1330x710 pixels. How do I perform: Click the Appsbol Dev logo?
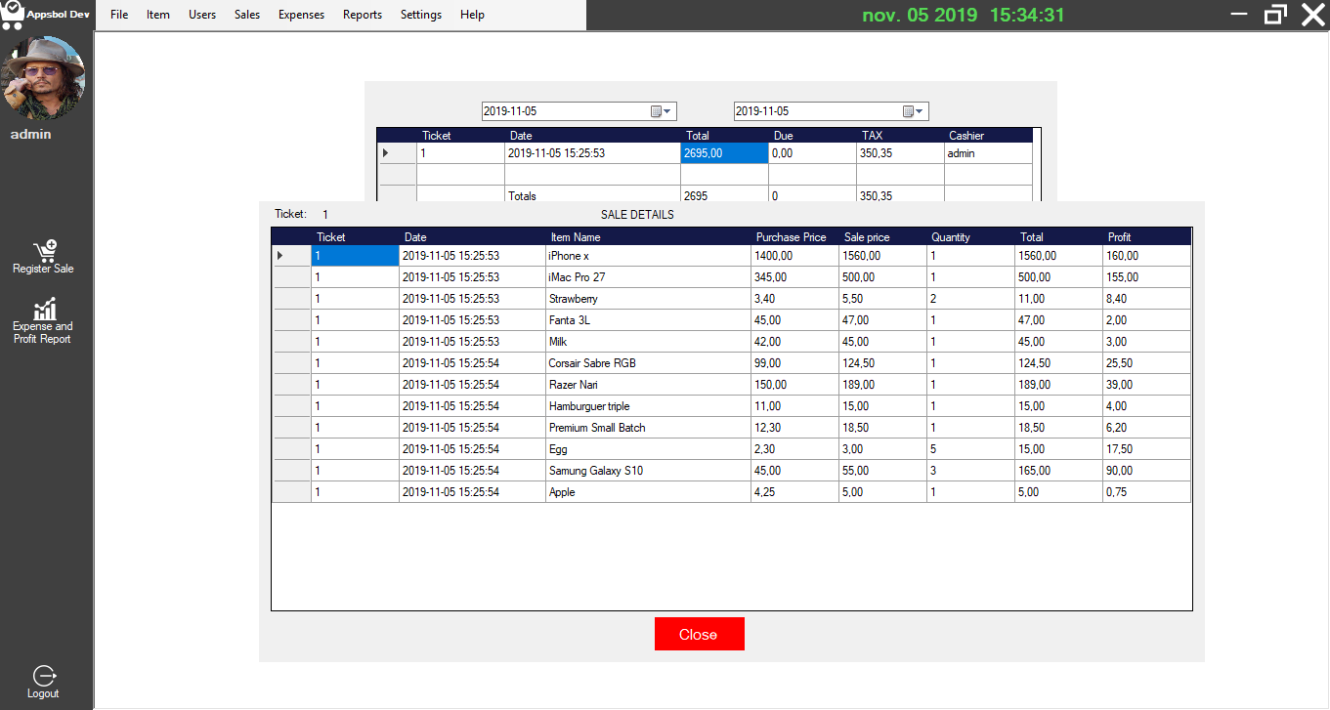tap(45, 14)
